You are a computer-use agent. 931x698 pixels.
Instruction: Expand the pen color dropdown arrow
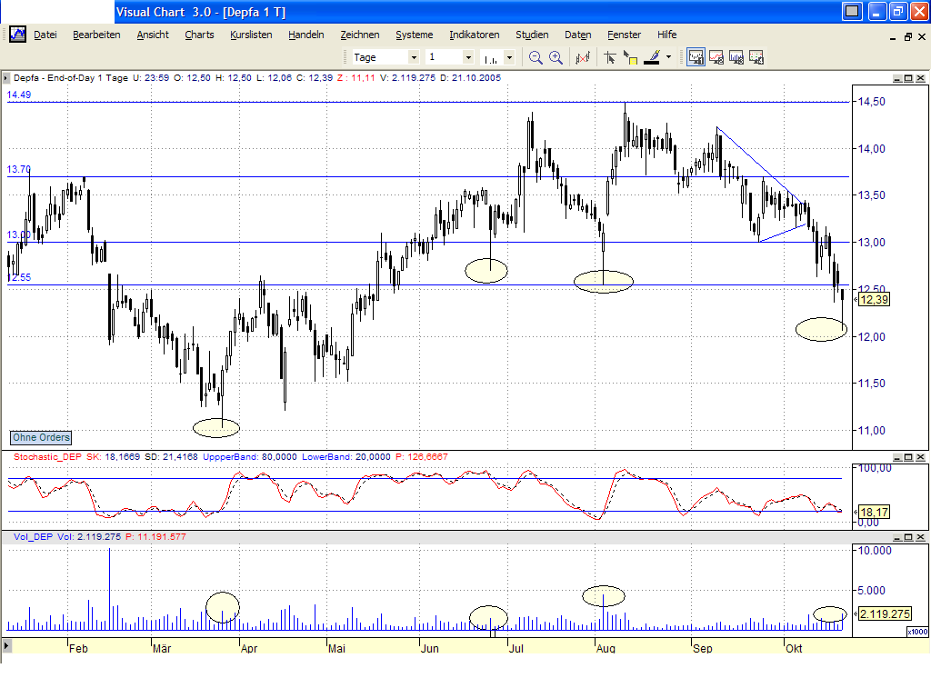669,57
